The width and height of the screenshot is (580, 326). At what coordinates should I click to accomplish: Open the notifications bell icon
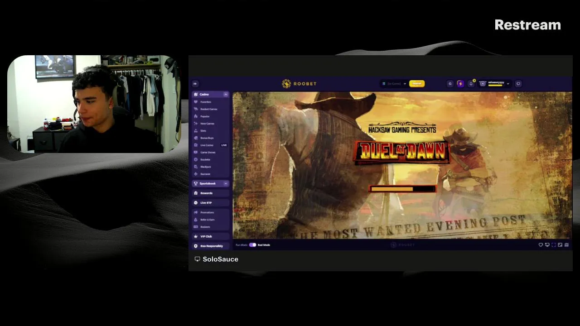click(471, 83)
